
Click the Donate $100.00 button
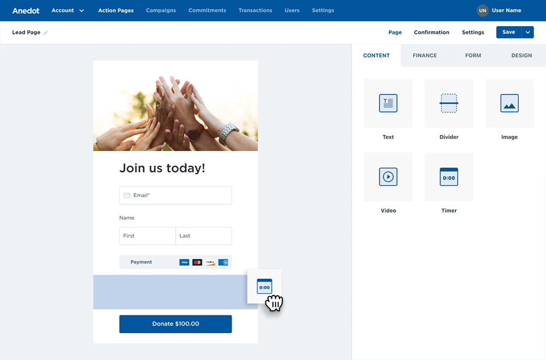[x=175, y=324]
